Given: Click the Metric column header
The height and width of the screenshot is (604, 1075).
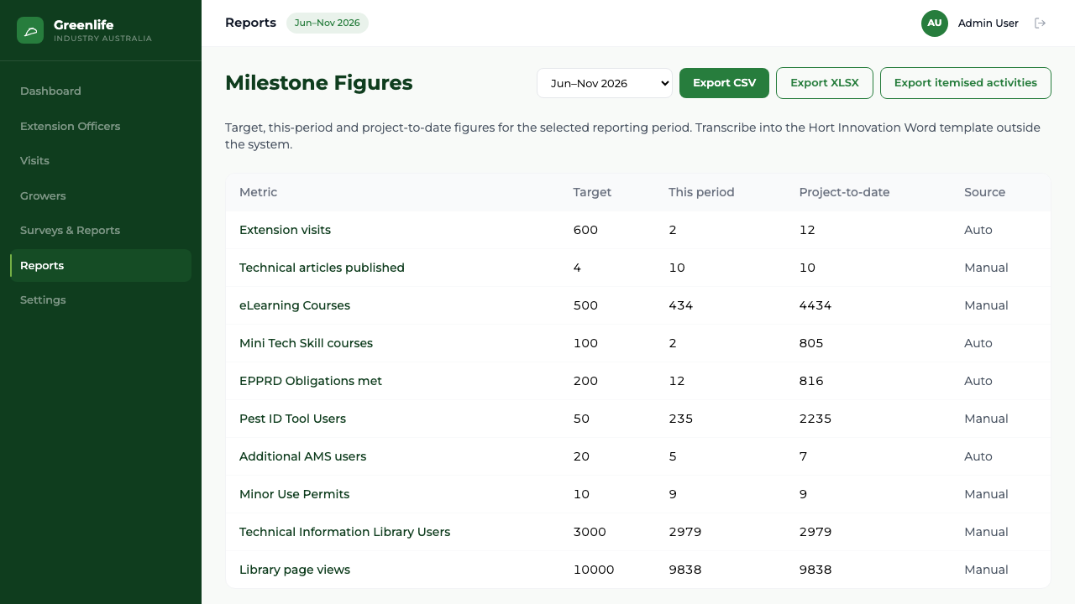Looking at the screenshot, I should click(x=258, y=192).
